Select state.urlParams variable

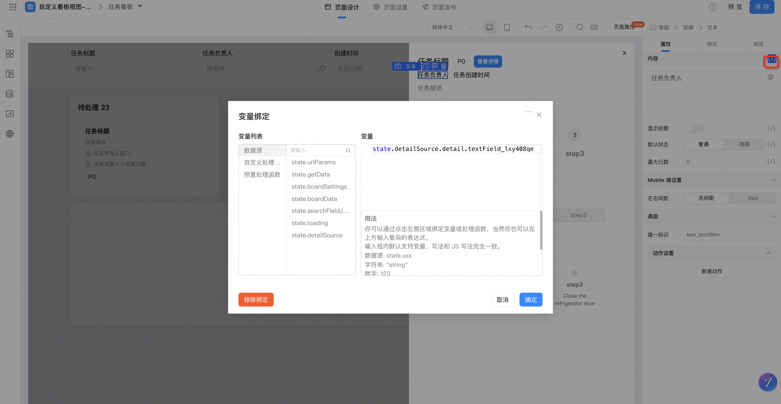[x=313, y=162]
